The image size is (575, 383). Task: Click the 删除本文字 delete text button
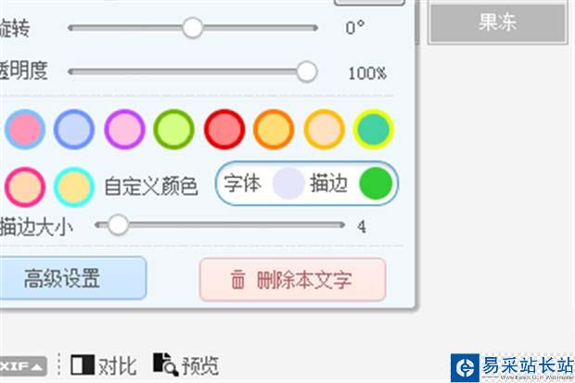[292, 279]
